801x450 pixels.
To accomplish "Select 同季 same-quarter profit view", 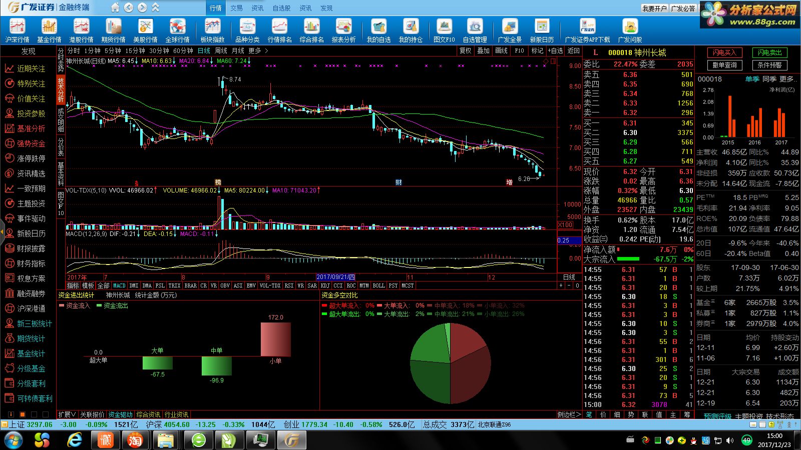I will coord(769,79).
